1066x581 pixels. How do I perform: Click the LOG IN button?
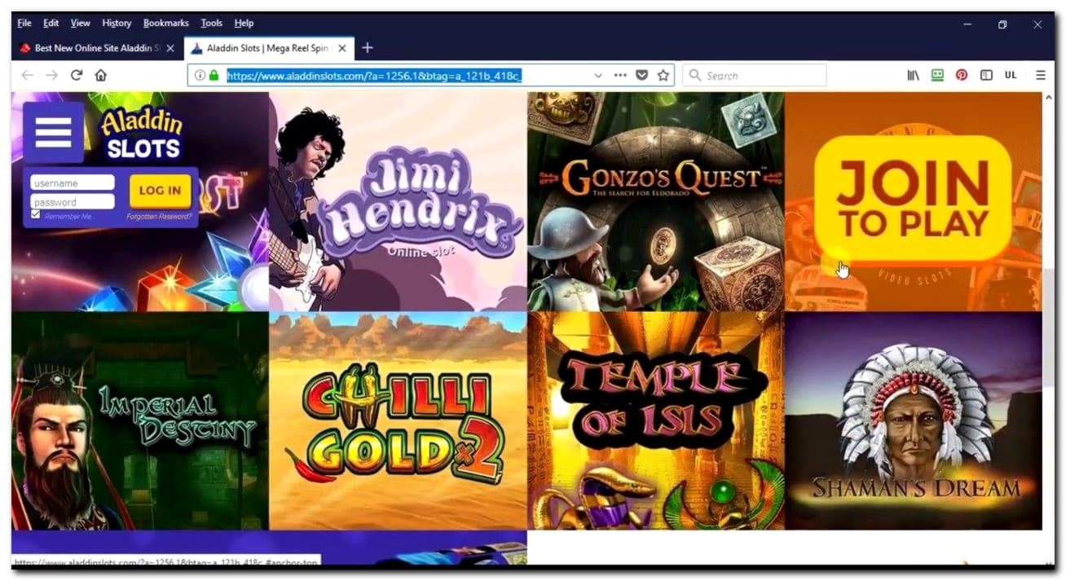[160, 191]
